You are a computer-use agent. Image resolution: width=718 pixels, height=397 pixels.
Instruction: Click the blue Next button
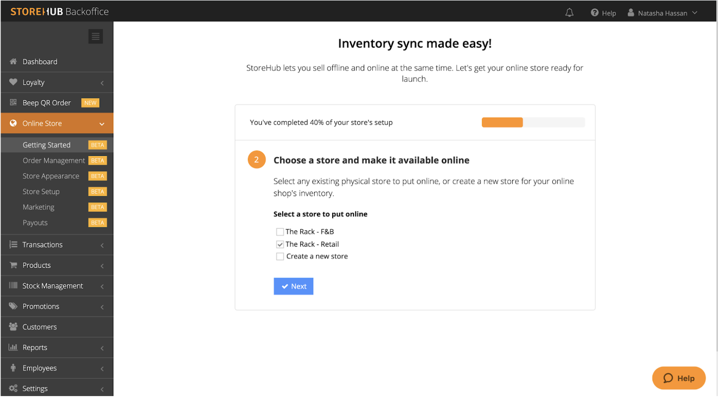pyautogui.click(x=293, y=286)
